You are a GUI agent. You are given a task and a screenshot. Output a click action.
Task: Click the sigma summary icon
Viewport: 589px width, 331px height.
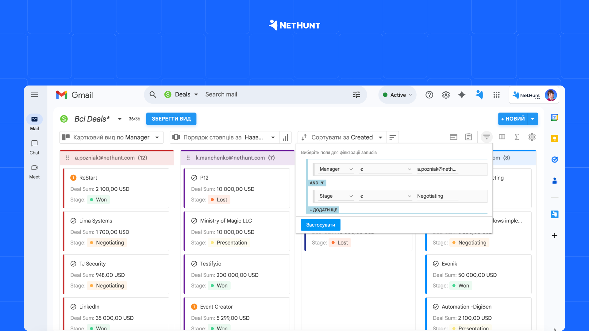tap(517, 137)
